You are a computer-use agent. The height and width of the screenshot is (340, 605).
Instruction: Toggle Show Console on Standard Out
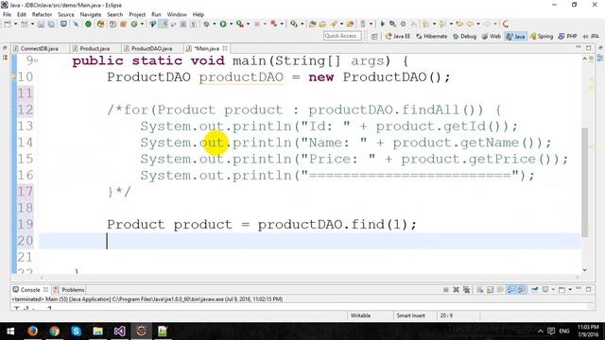510,290
